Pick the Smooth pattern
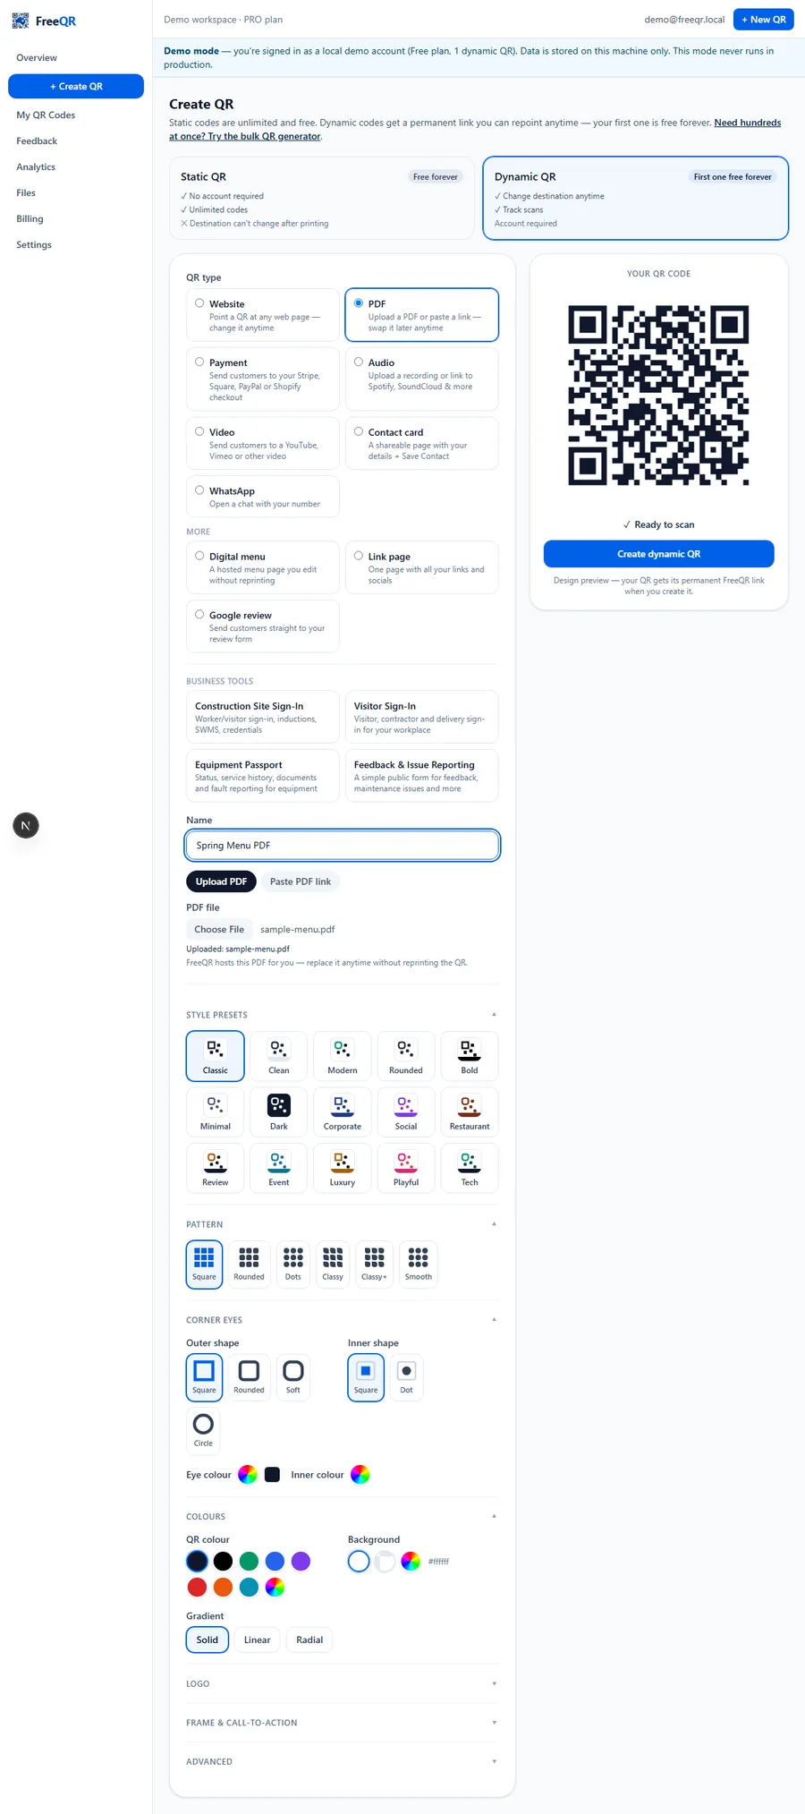The width and height of the screenshot is (805, 1814). click(x=418, y=1264)
